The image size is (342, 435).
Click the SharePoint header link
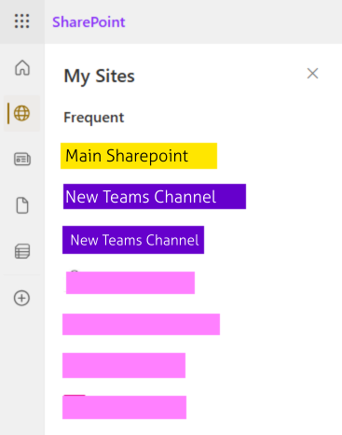point(89,22)
